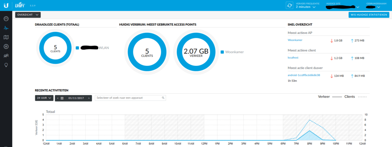Click the UniFi wordmark logo
Viewport: 392px width, 147px height.
tap(20, 5)
